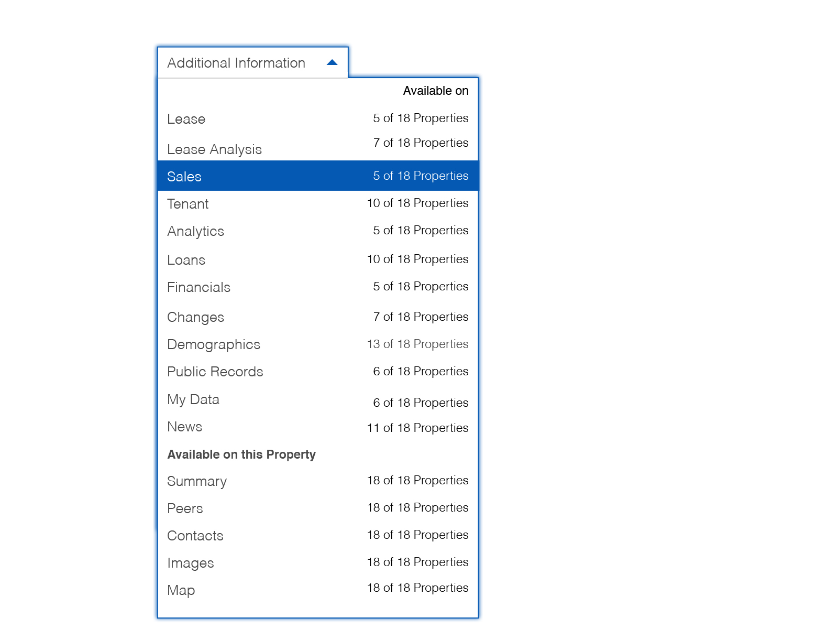The width and height of the screenshot is (838, 629).
Task: Click the 13 of 18 Properties count
Action: pos(417,344)
